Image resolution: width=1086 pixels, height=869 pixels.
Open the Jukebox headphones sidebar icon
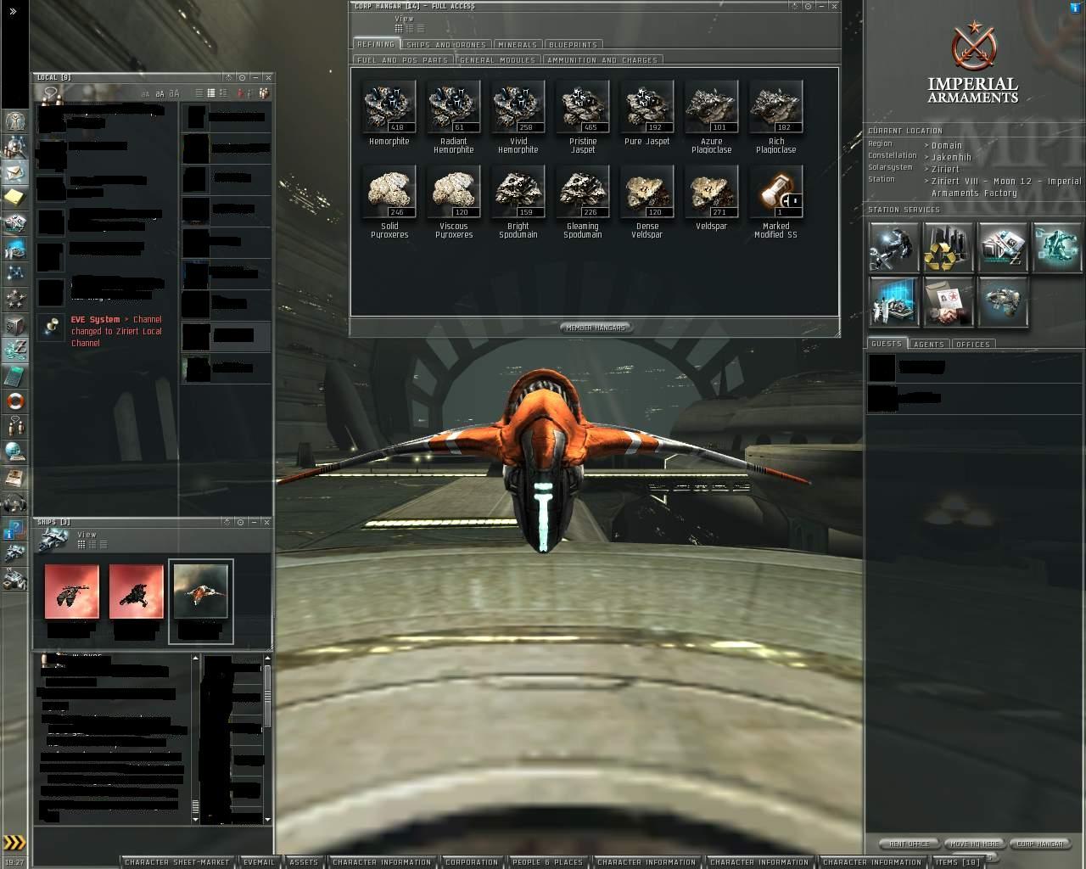(14, 503)
